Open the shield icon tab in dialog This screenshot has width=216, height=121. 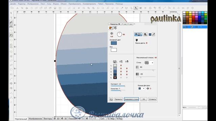click(x=110, y=28)
